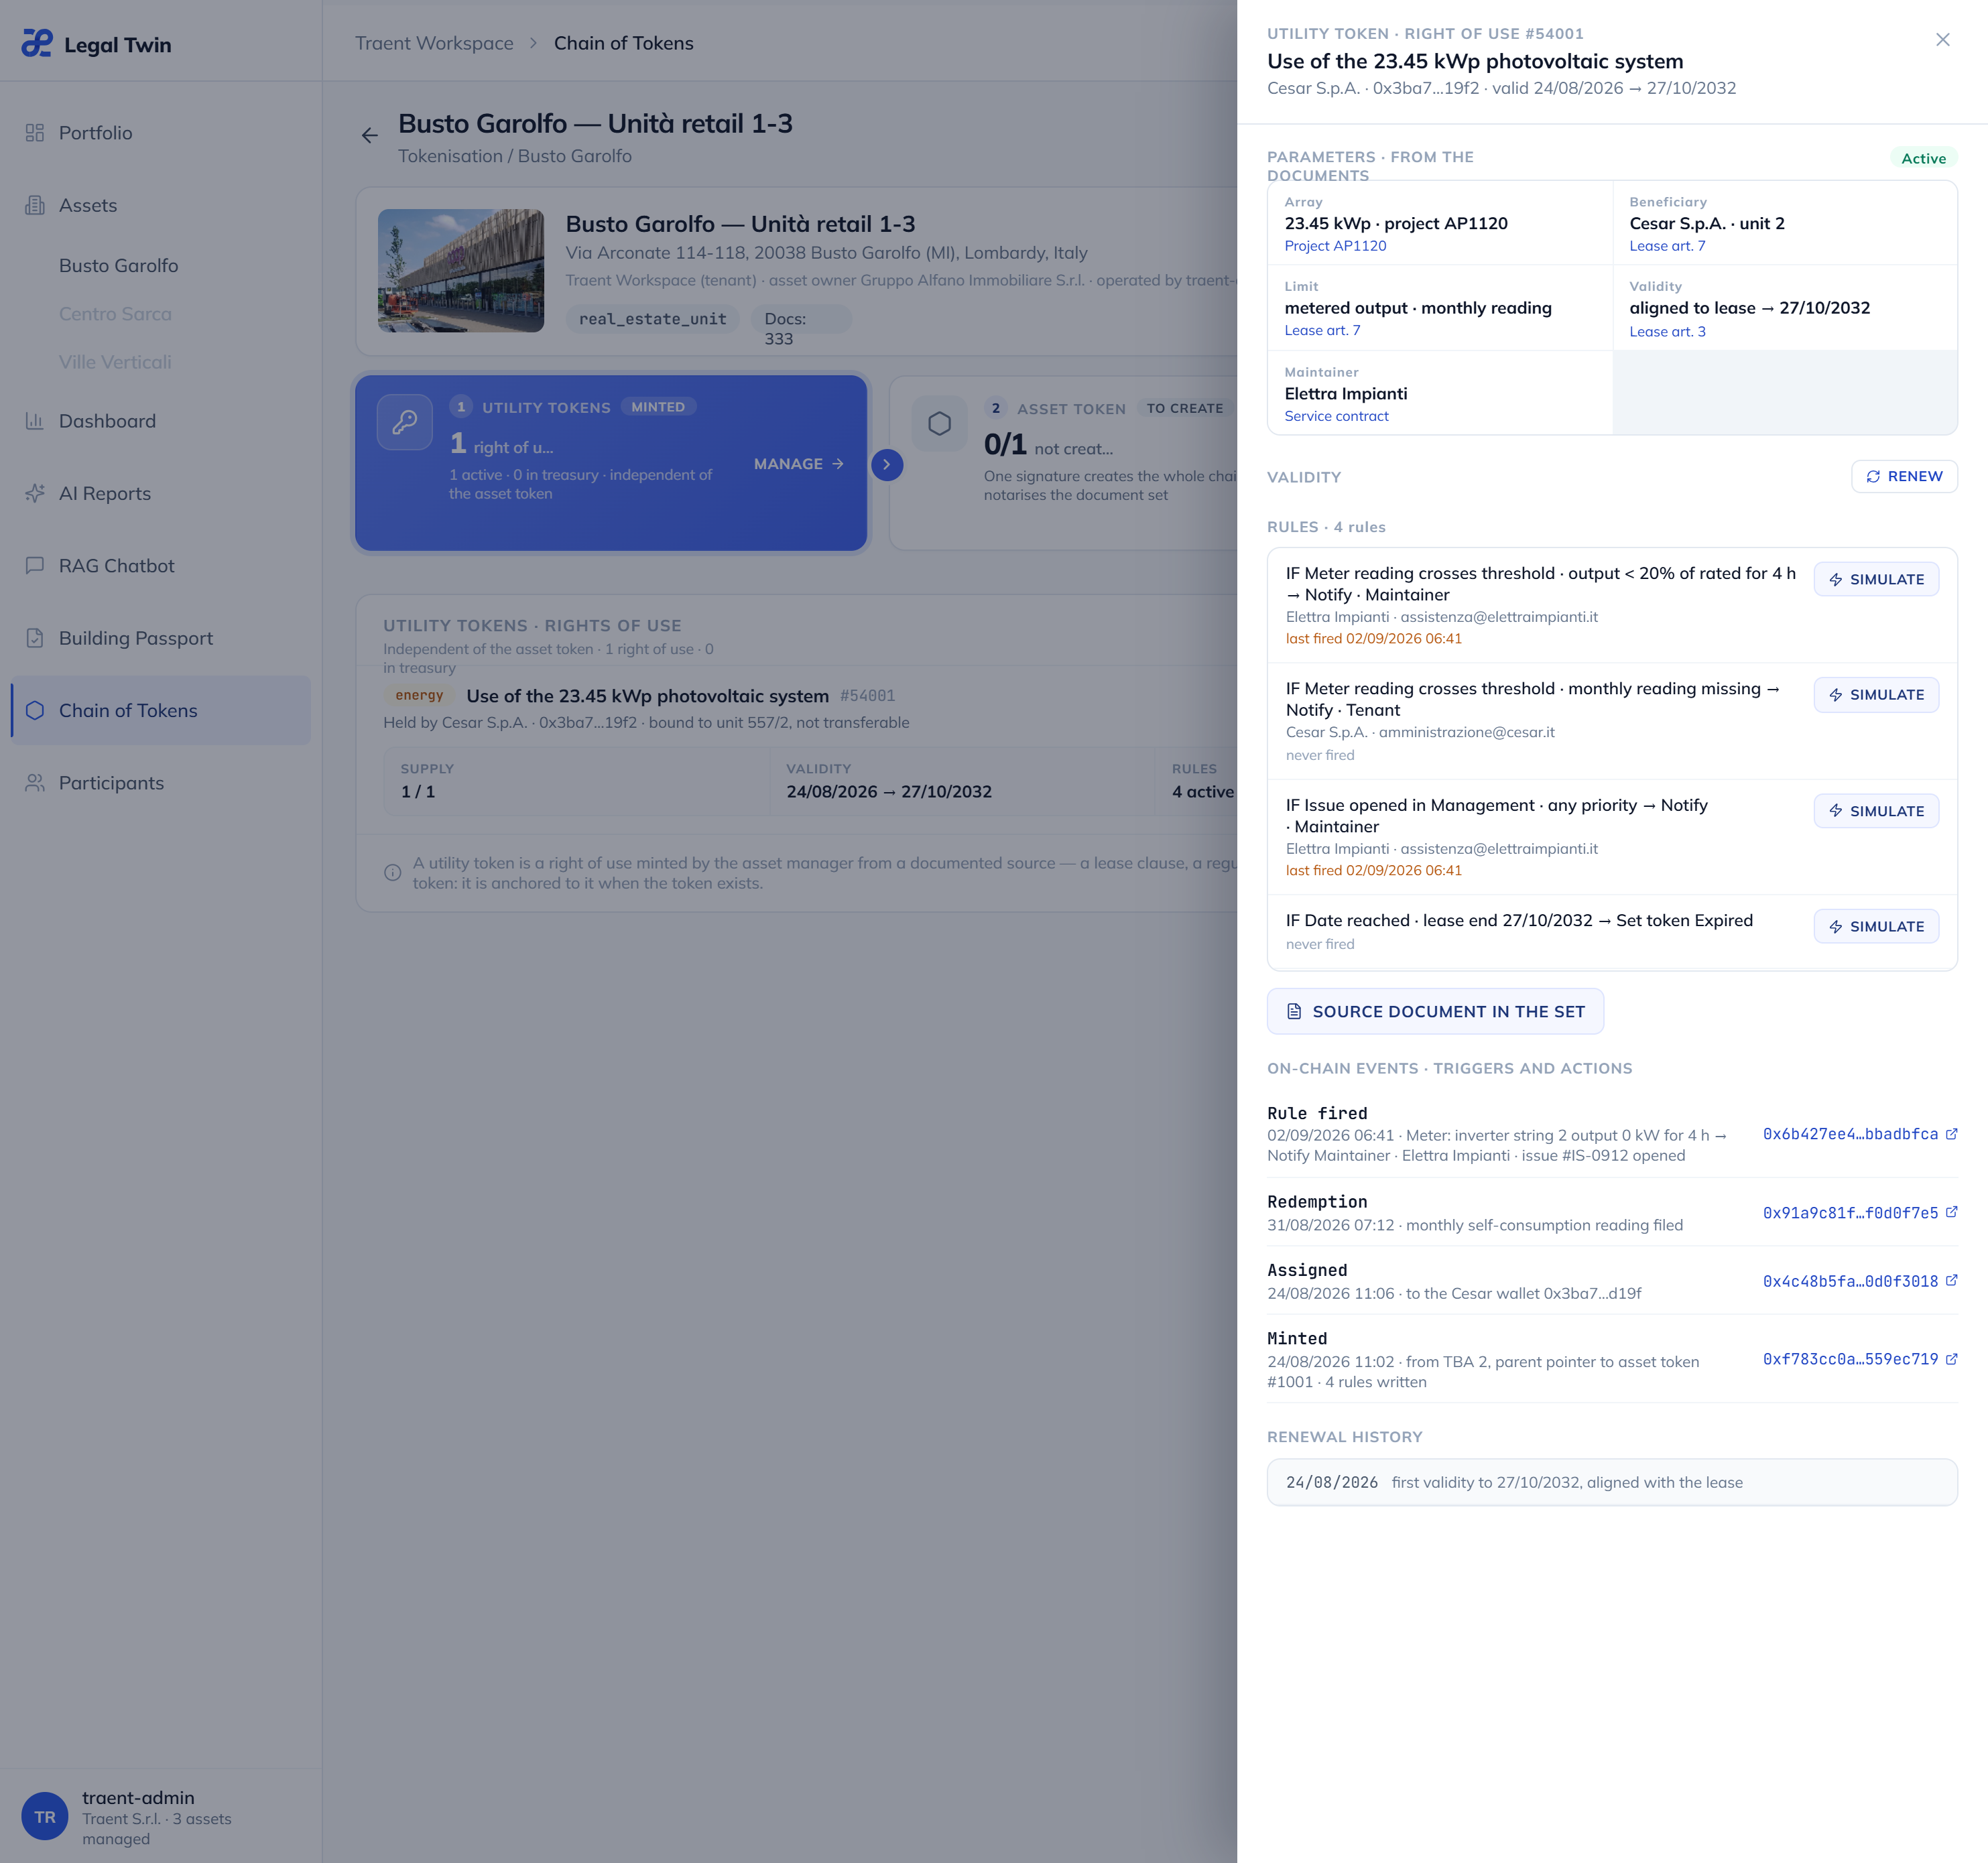Click the renewal history entry 24/08/2026
Image resolution: width=1988 pixels, height=1863 pixels.
coord(1612,1482)
